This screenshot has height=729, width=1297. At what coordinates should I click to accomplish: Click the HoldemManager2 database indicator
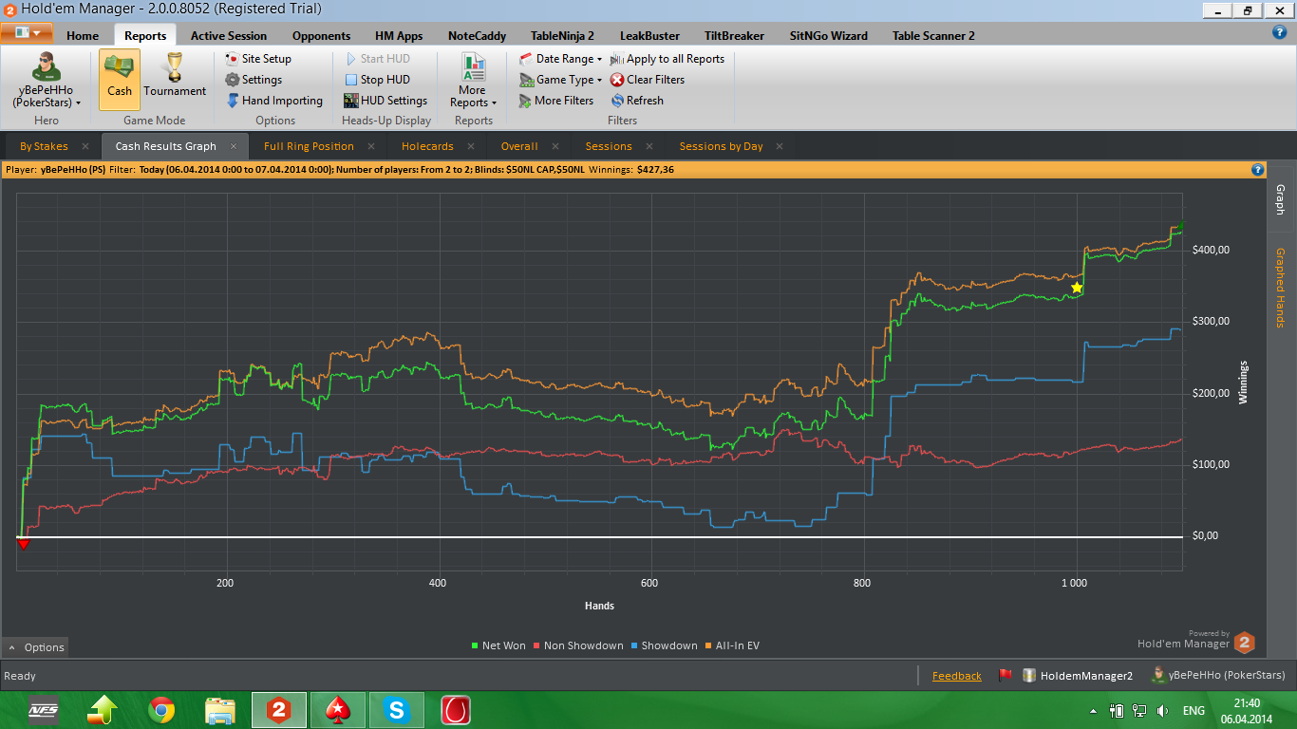(1078, 676)
